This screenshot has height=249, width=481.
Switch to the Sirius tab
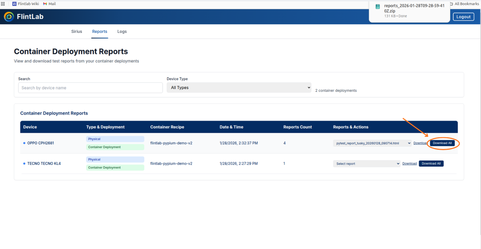pyautogui.click(x=77, y=32)
